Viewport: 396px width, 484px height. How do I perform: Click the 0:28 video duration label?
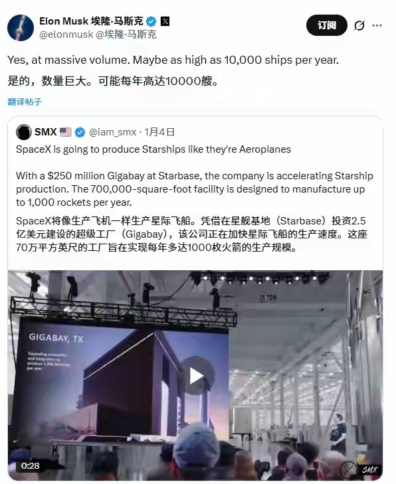point(31,465)
